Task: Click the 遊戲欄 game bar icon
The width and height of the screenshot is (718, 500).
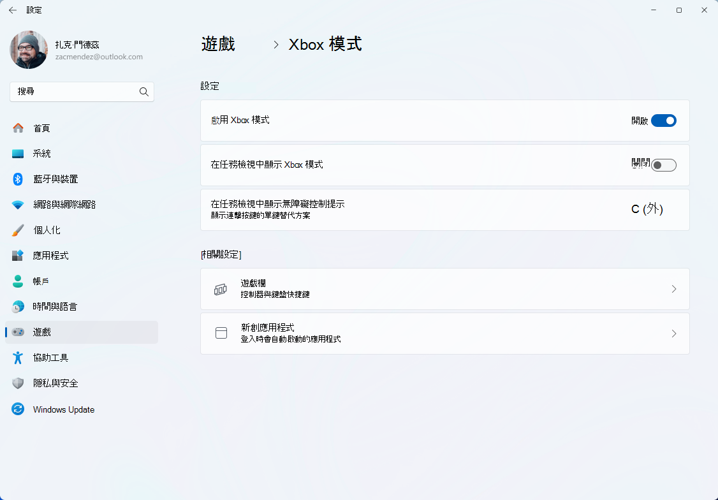Action: tap(221, 290)
